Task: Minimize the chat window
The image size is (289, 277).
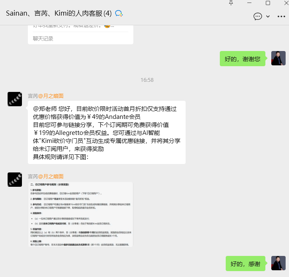Action: [249, 3]
